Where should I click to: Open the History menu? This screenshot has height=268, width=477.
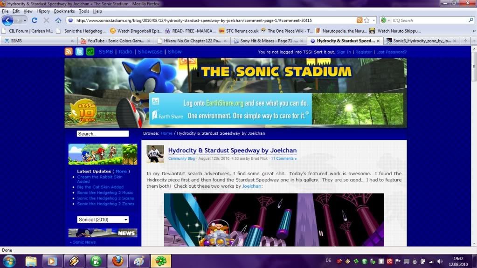(x=43, y=11)
